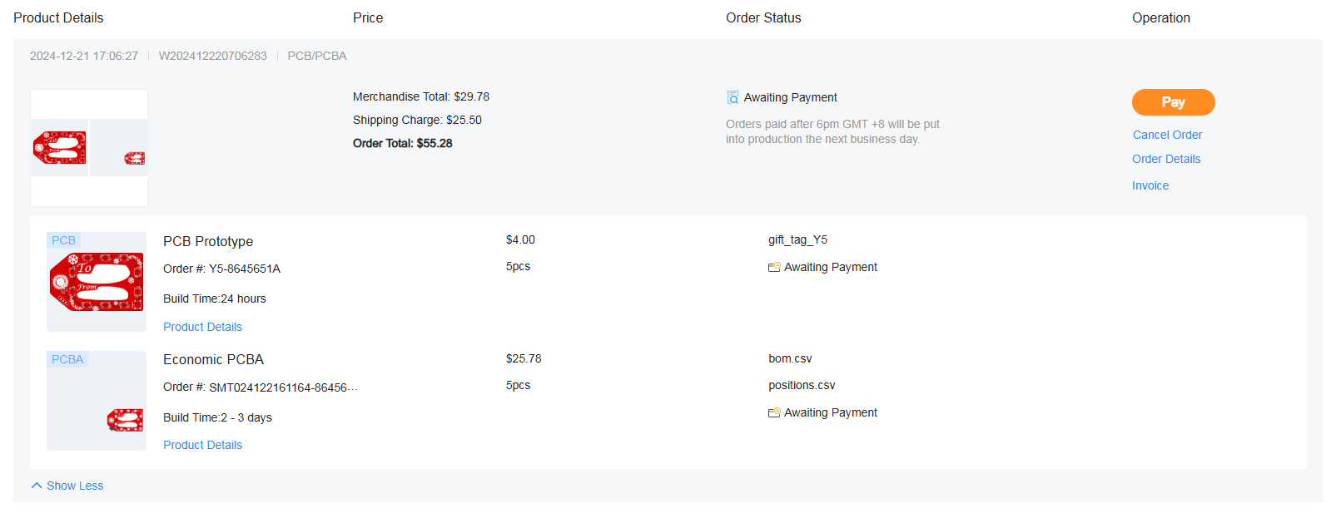Screen dimensions: 1336x518
Task: Click the large gift tag image in order summary
Action: [59, 148]
